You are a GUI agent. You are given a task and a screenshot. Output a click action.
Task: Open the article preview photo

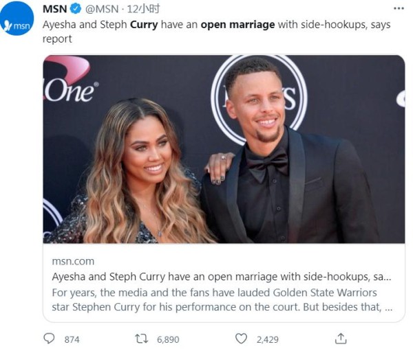click(224, 149)
